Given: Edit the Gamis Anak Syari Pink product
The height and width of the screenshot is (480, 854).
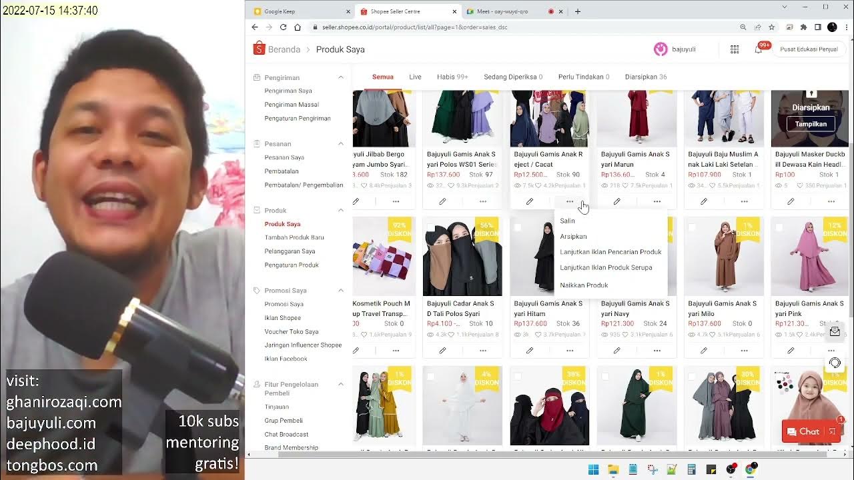Looking at the screenshot, I should click(x=791, y=351).
